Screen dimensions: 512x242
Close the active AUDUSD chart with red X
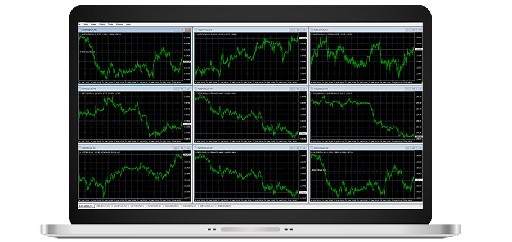point(187,30)
